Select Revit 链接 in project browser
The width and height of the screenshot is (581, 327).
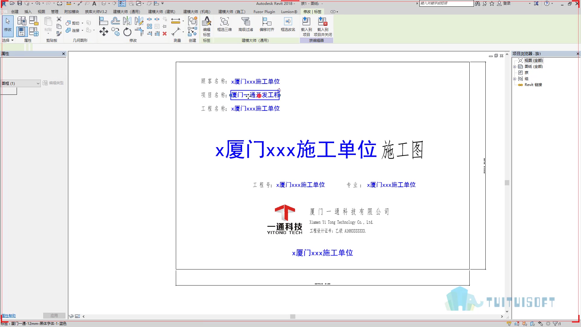click(533, 85)
